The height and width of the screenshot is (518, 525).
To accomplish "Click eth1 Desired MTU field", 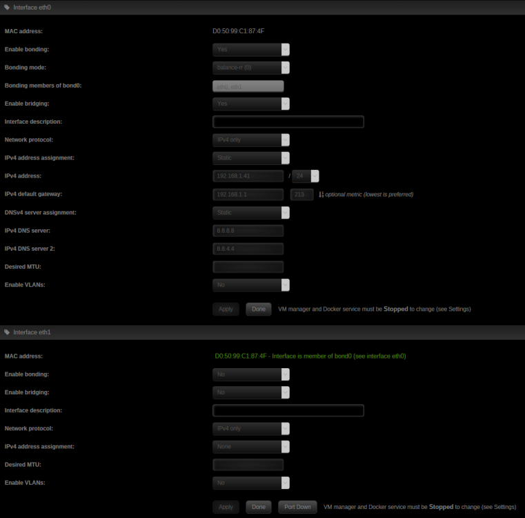I will (248, 465).
